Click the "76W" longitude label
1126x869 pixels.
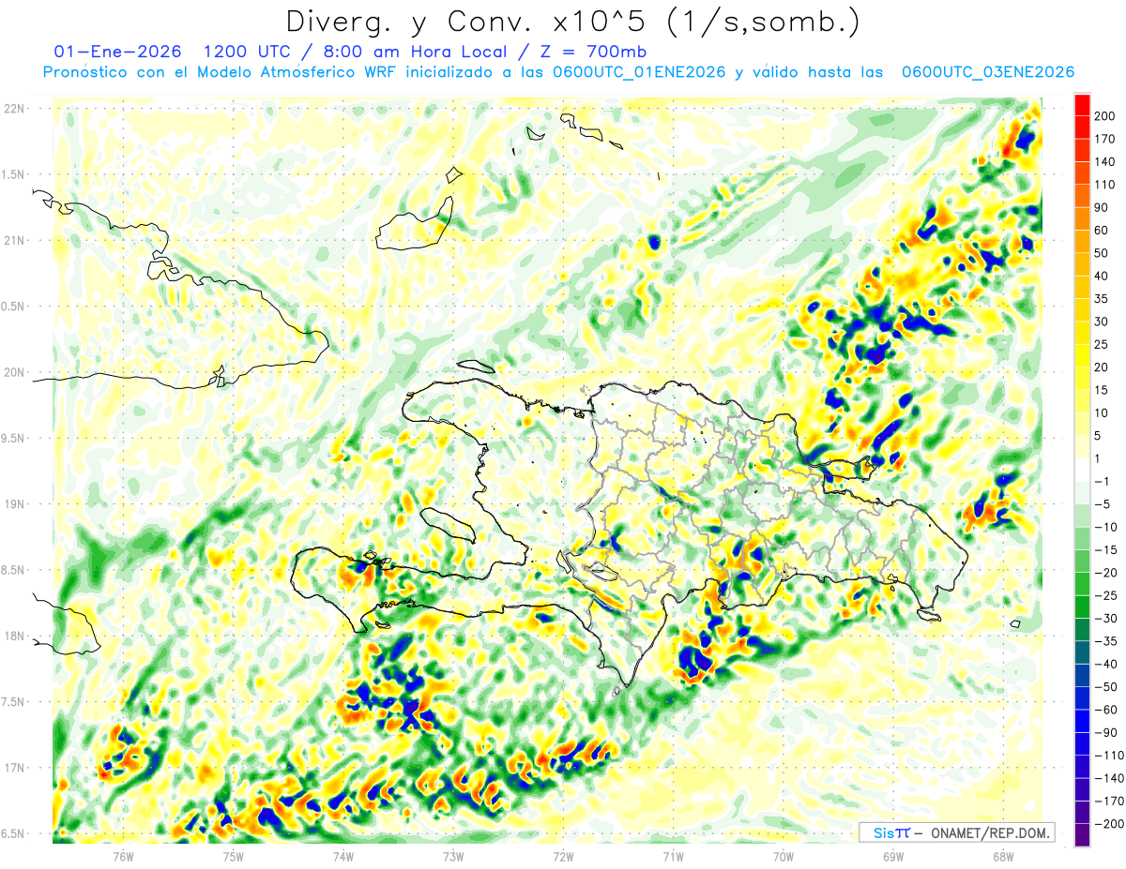click(x=123, y=857)
